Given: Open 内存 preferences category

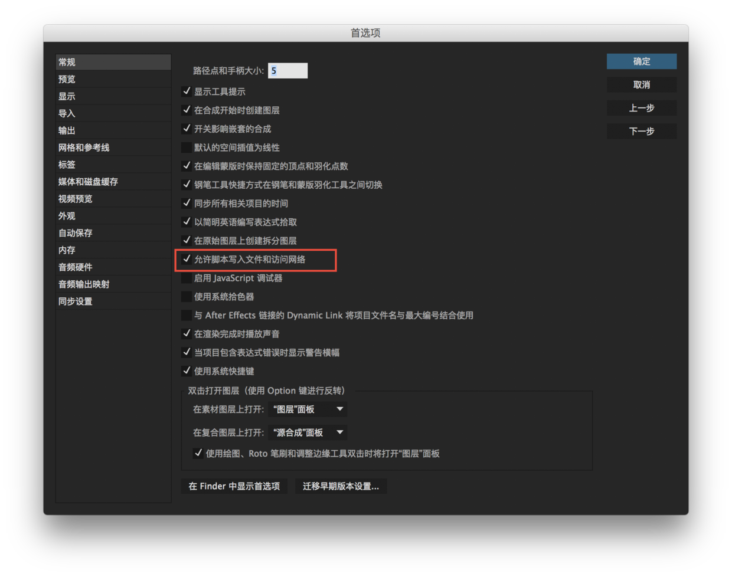Looking at the screenshot, I should (x=113, y=250).
